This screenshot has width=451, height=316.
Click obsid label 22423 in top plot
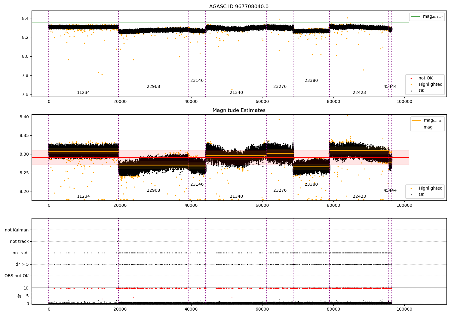[359, 93]
